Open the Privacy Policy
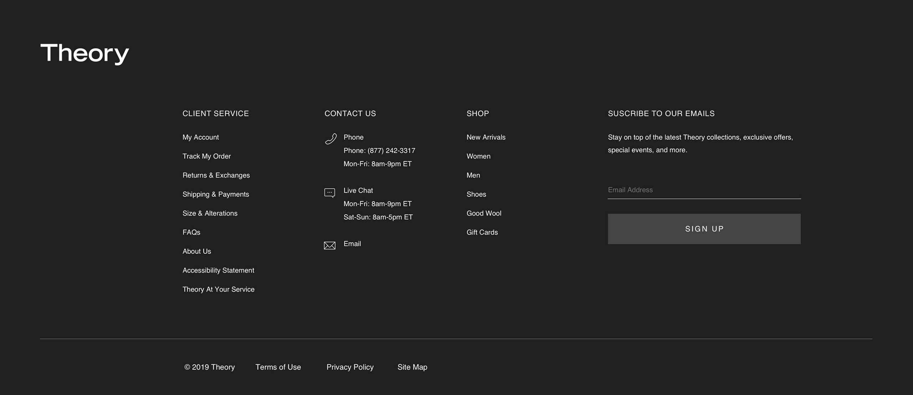The image size is (913, 395). coord(350,367)
